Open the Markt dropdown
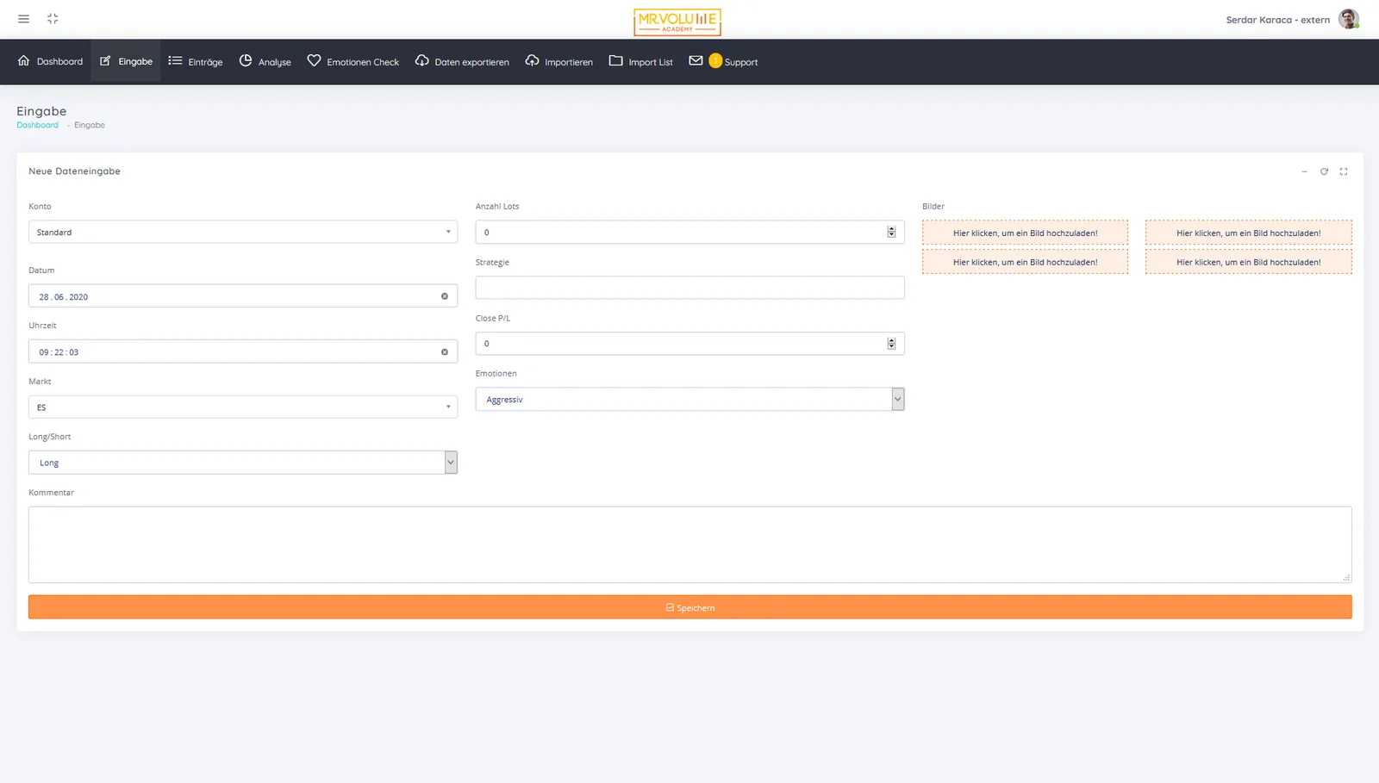Viewport: 1379px width, 783px height. pos(243,407)
